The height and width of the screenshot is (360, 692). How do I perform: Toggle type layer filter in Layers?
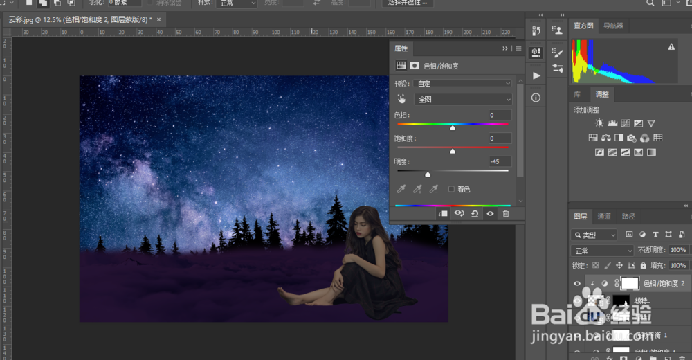click(x=655, y=235)
